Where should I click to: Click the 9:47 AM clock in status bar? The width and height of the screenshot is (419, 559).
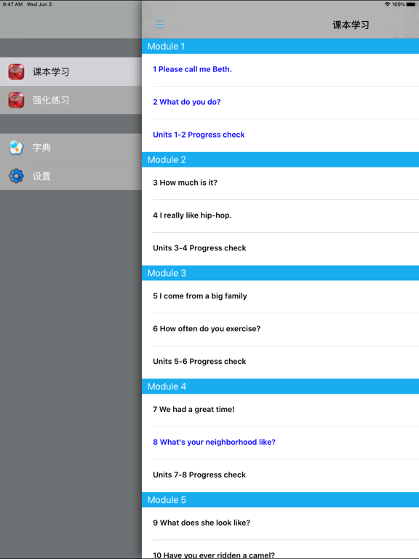click(x=12, y=4)
